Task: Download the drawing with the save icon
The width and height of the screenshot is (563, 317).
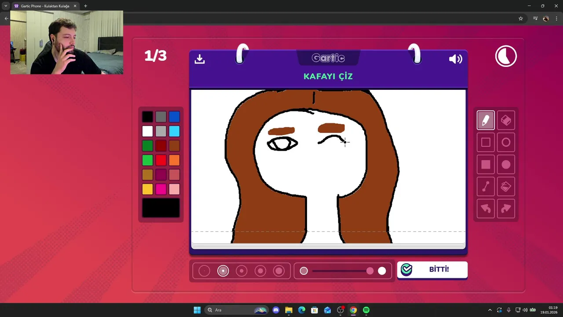Action: point(200,59)
